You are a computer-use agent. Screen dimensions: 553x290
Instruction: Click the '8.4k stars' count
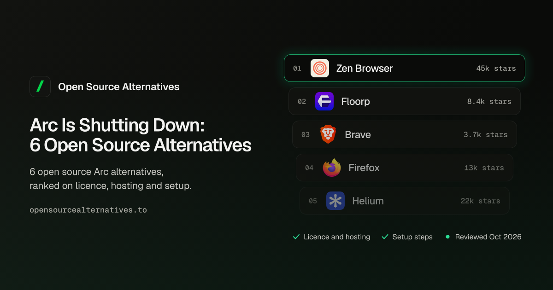(489, 101)
